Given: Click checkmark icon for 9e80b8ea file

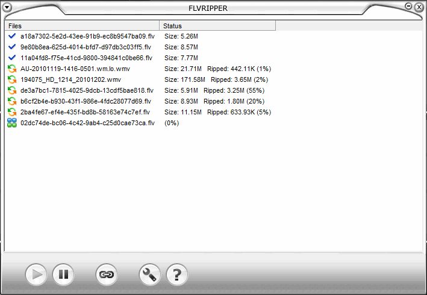Looking at the screenshot, I should [x=12, y=47].
